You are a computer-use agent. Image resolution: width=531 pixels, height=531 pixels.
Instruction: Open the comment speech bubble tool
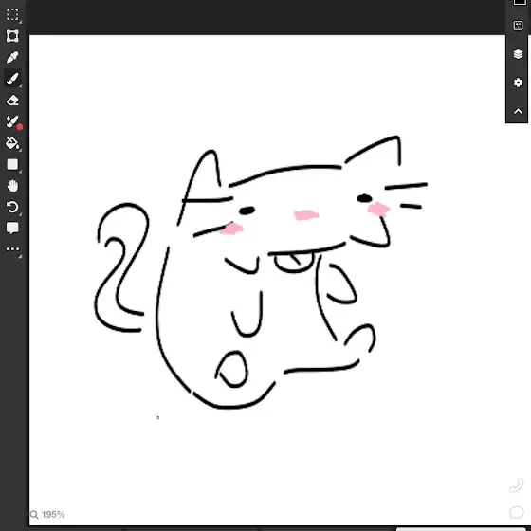12,228
